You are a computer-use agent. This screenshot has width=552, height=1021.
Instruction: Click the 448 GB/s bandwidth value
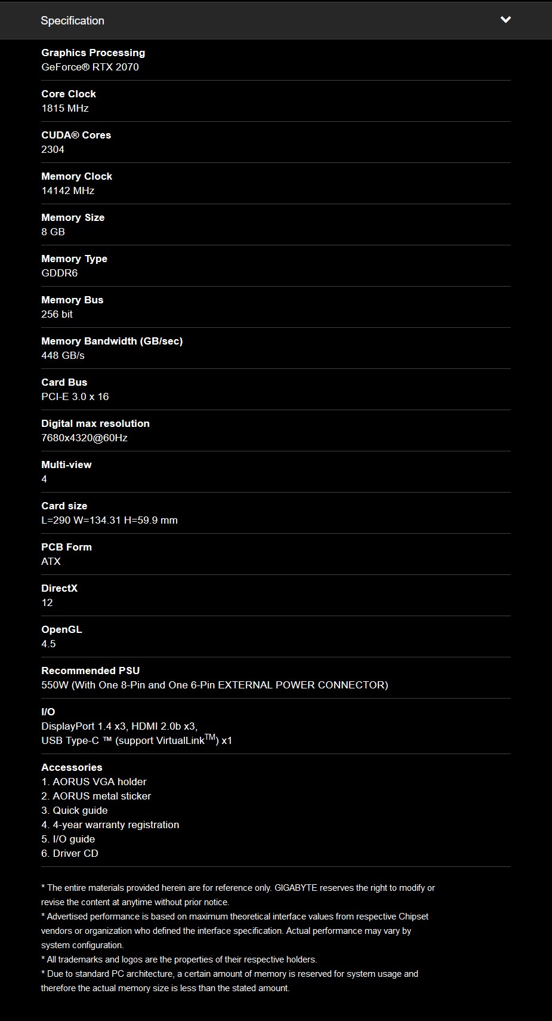pos(63,355)
